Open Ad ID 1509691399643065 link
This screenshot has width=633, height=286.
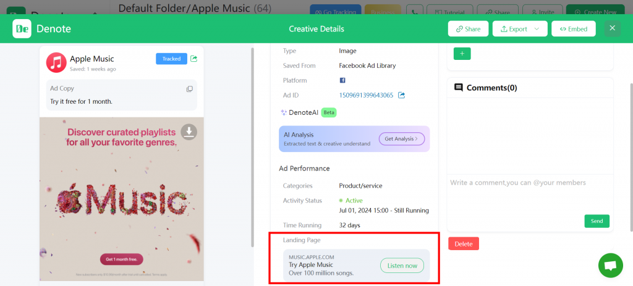coord(366,95)
